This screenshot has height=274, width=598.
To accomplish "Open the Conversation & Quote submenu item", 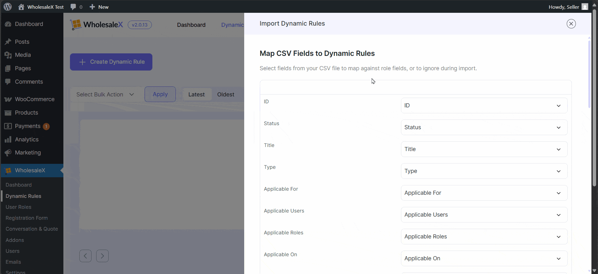I will point(32,229).
